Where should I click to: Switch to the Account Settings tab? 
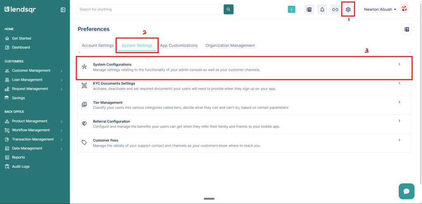(97, 45)
